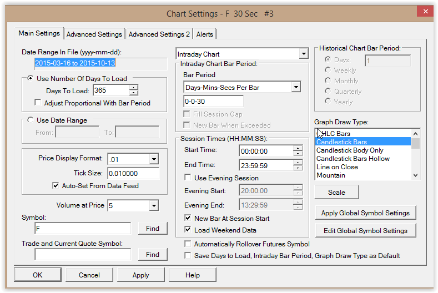The image size is (438, 293).
Task: Expand the Volume at Price dropdown
Action: pos(153,206)
